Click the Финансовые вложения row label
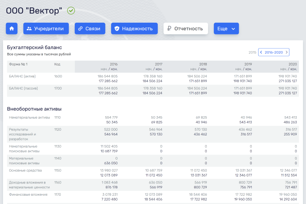306x204 pixels. pos(28,195)
